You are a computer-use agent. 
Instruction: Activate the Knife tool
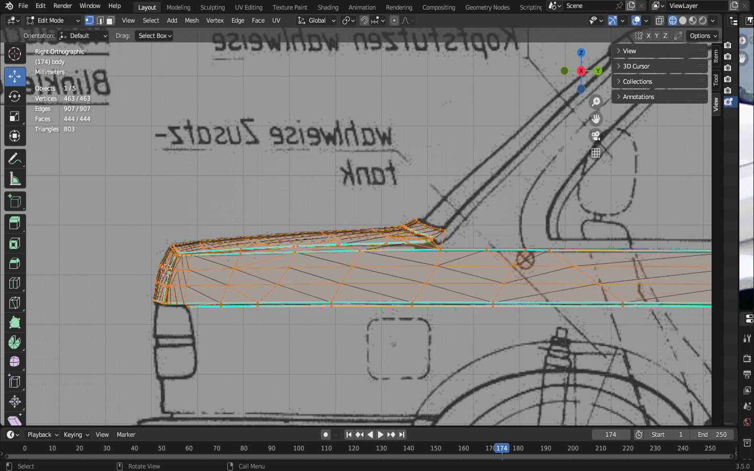[x=15, y=303]
